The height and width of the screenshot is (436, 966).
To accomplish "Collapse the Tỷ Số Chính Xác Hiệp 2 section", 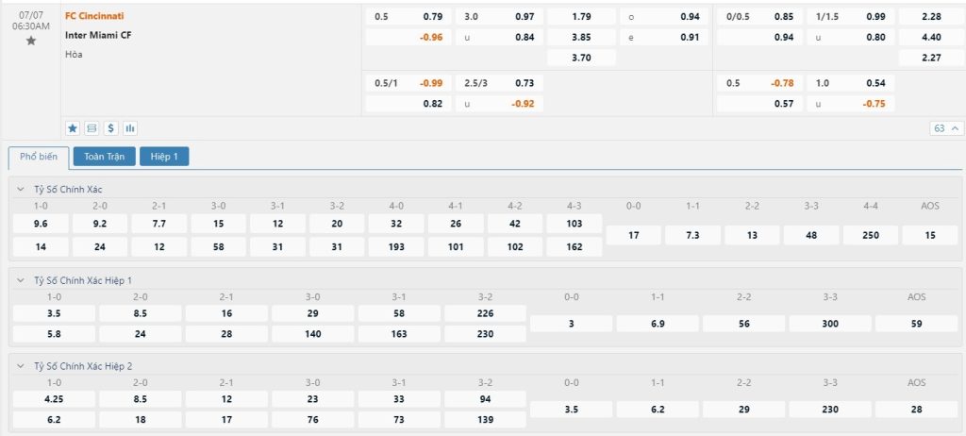I will (x=22, y=365).
